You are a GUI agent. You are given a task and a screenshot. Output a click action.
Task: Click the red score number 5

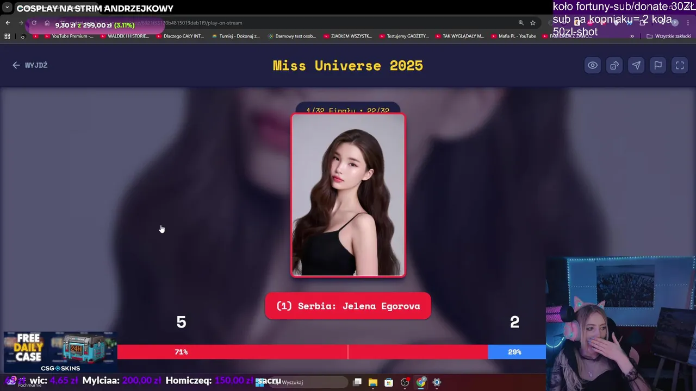(x=181, y=323)
